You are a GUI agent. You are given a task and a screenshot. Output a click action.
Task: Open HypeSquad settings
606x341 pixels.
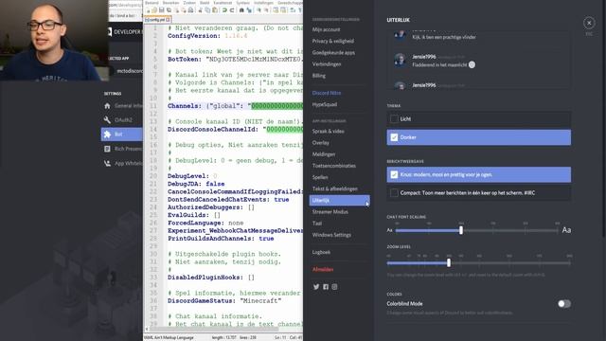coord(325,104)
